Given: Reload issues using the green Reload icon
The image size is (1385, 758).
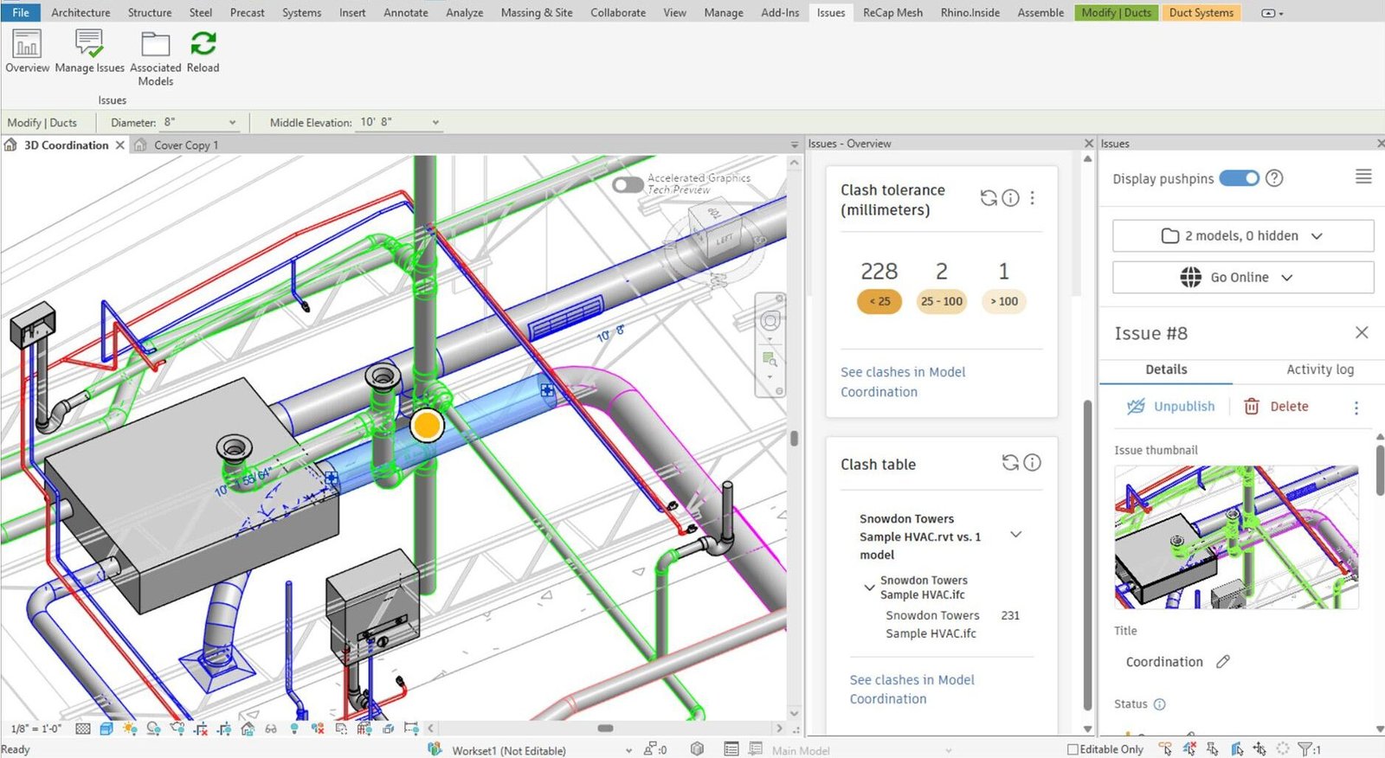Looking at the screenshot, I should (203, 52).
